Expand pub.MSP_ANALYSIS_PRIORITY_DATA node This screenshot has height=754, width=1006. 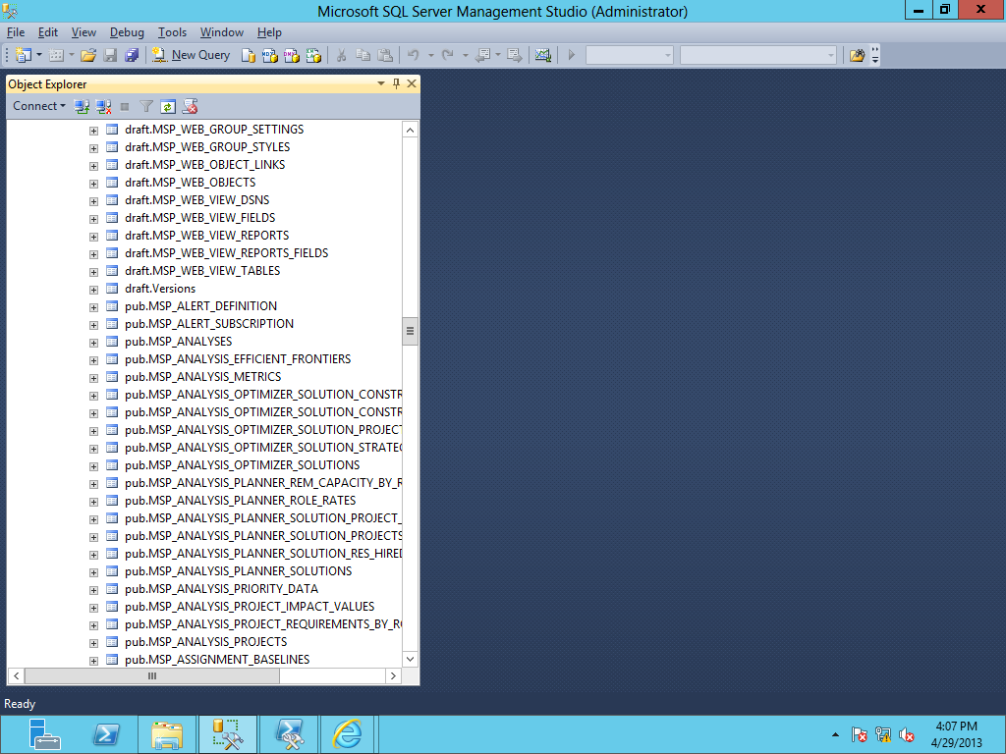tap(93, 590)
